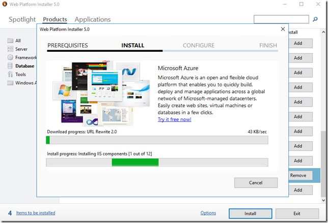Click the 4 items count number

point(10,213)
